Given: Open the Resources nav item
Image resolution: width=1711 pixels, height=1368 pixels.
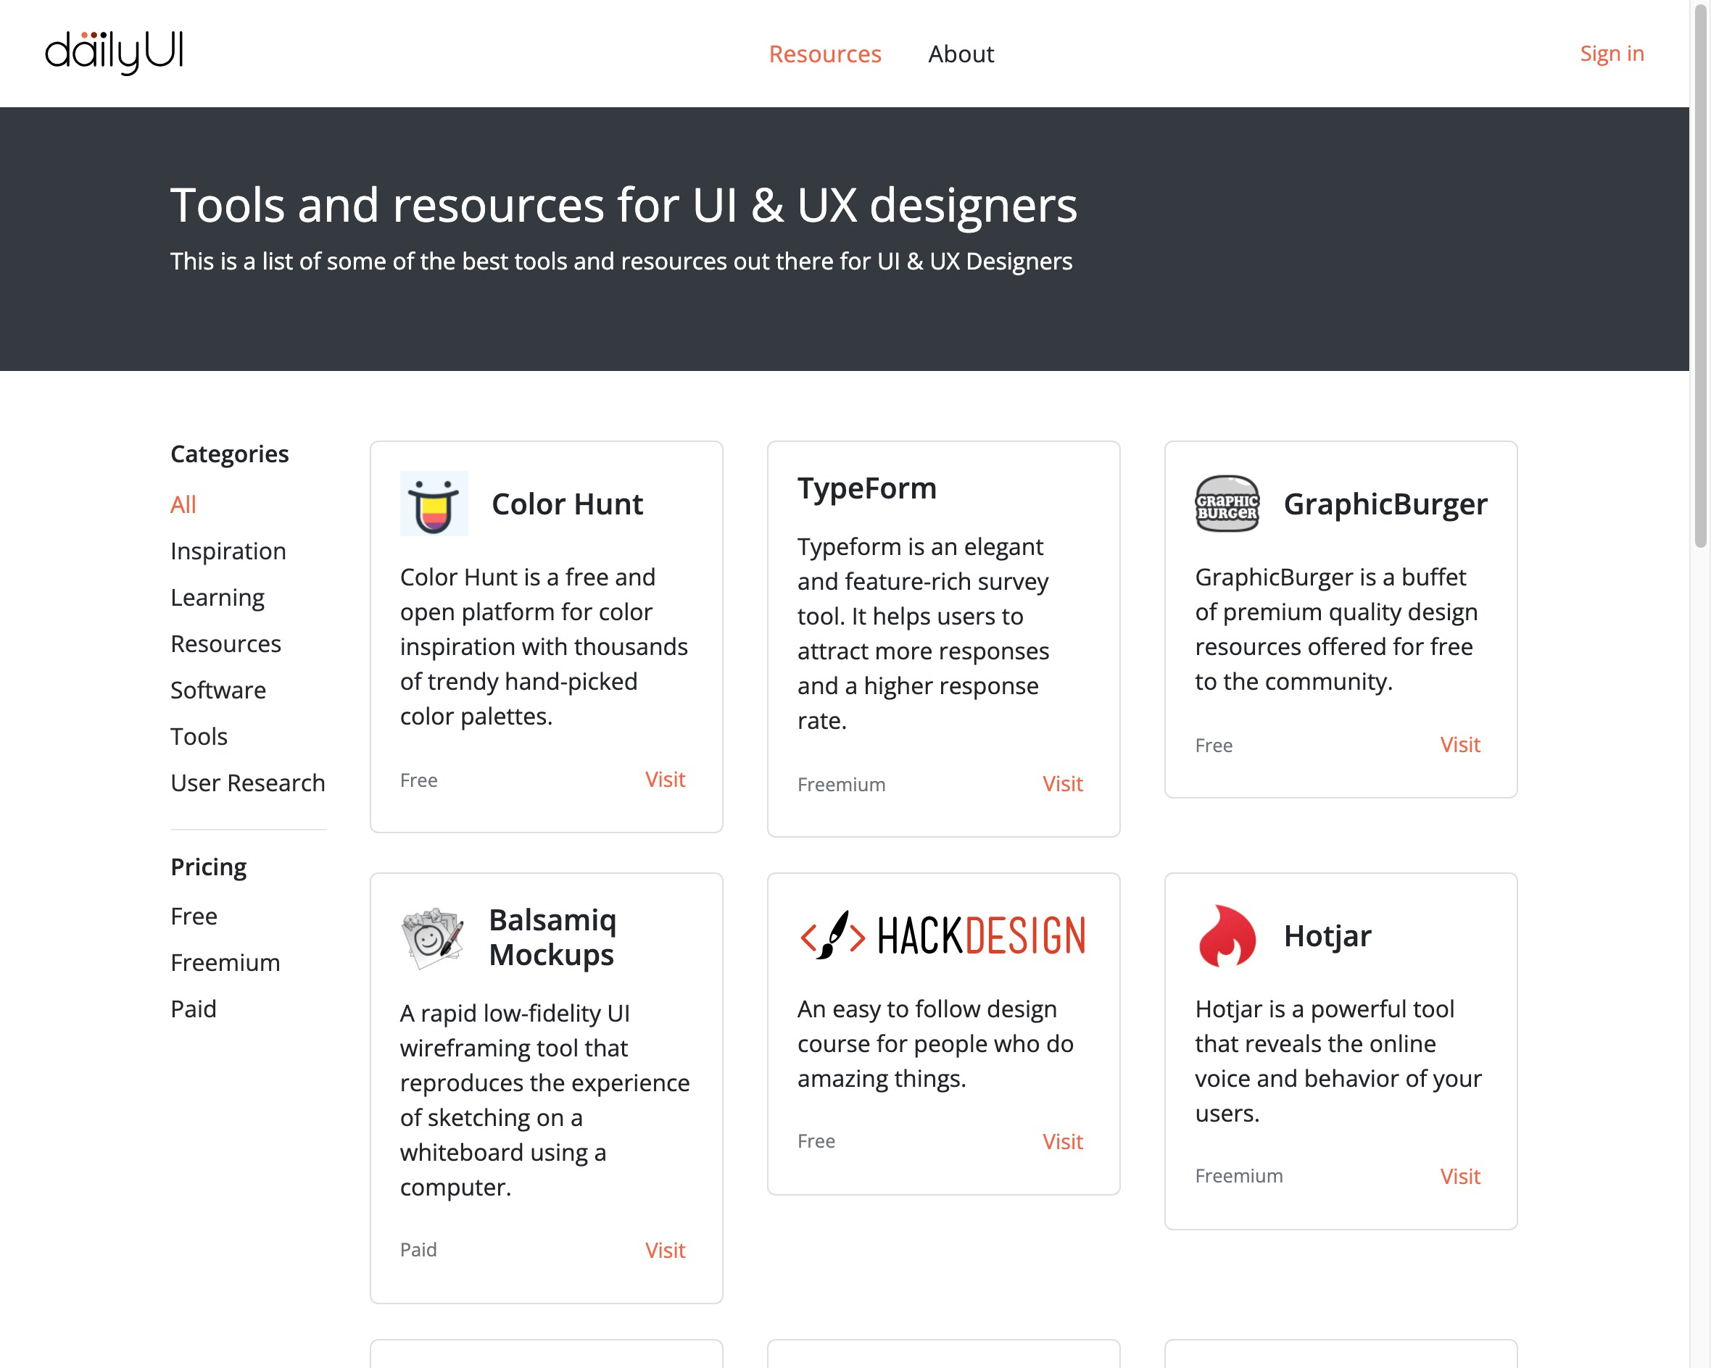Looking at the screenshot, I should coord(824,54).
